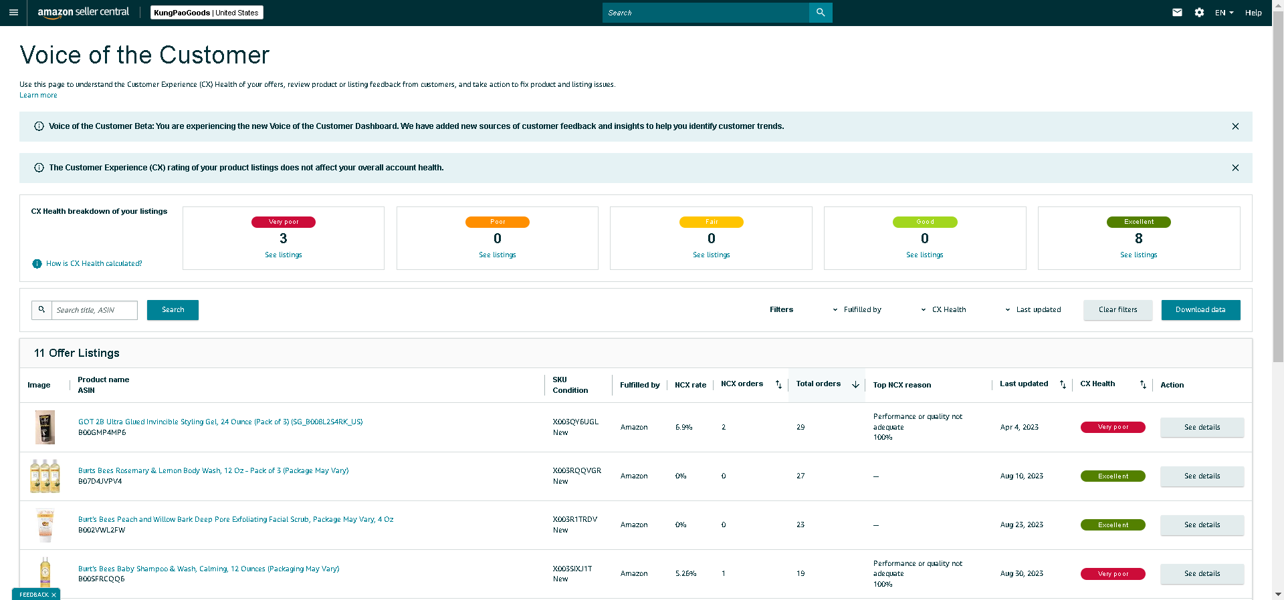1284x600 pixels.
Task: Sort by Total orders descending arrow
Action: click(x=855, y=384)
